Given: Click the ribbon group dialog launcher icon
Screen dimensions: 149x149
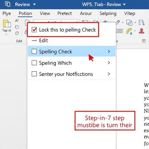Looking at the screenshot, I should coord(144,41).
